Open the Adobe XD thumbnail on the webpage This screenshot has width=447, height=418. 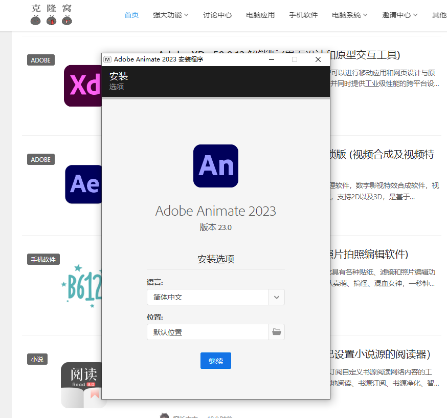pos(83,86)
